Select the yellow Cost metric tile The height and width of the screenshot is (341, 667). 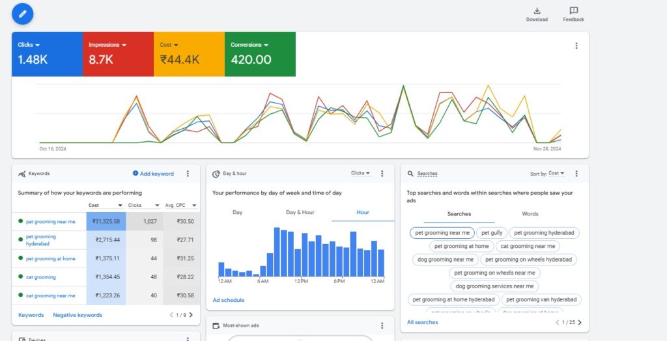point(189,54)
